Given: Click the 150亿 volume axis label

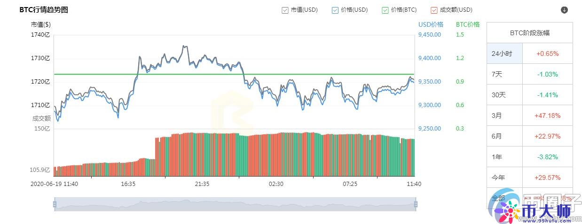Looking at the screenshot, I should click(42, 129).
